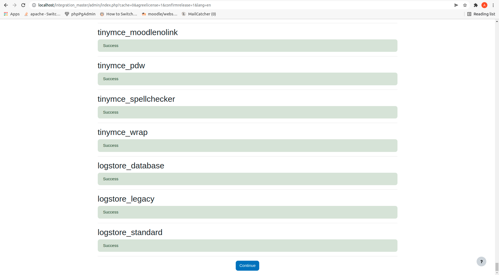The width and height of the screenshot is (499, 275).
Task: Open the Chrome profile avatar
Action: pyautogui.click(x=484, y=5)
